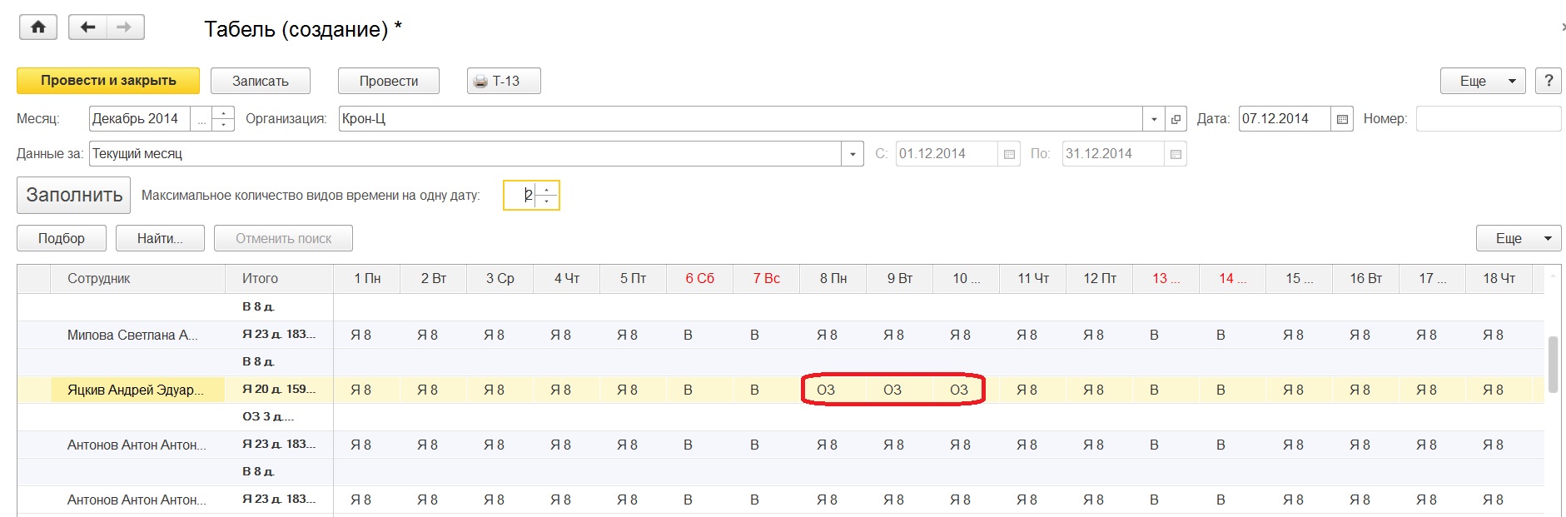Click the vertical scrollbar of the table

[x=1553, y=365]
